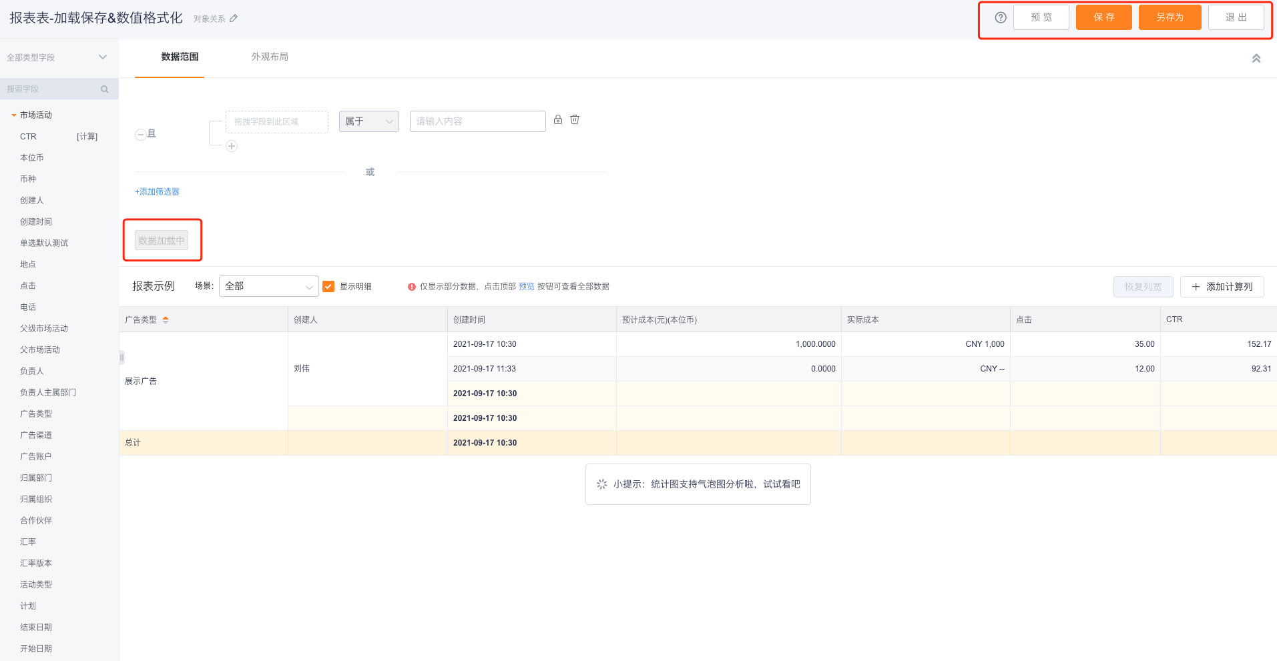This screenshot has height=661, width=1277.
Task: Collapse panel with double-chevron up icon
Action: click(x=1256, y=59)
